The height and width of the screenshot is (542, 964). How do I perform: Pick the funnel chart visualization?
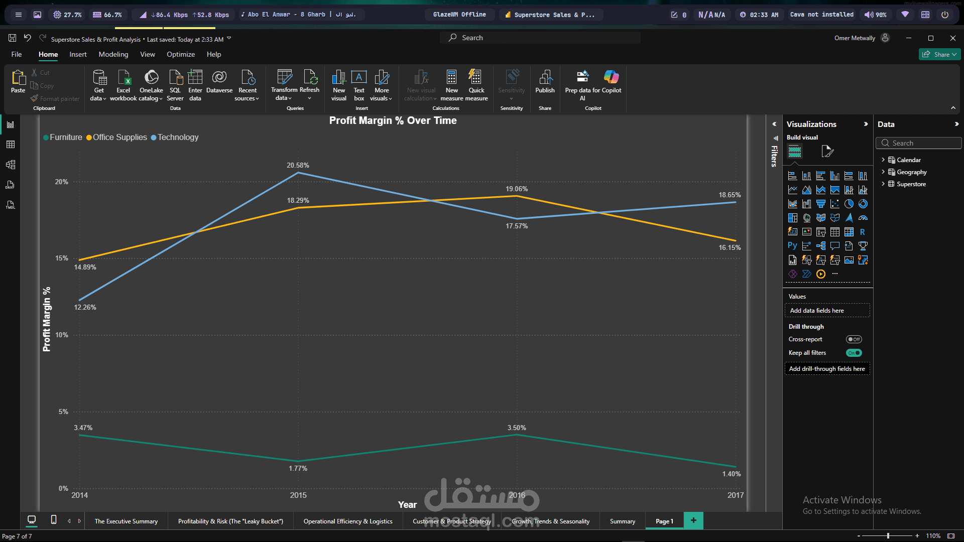[820, 204]
